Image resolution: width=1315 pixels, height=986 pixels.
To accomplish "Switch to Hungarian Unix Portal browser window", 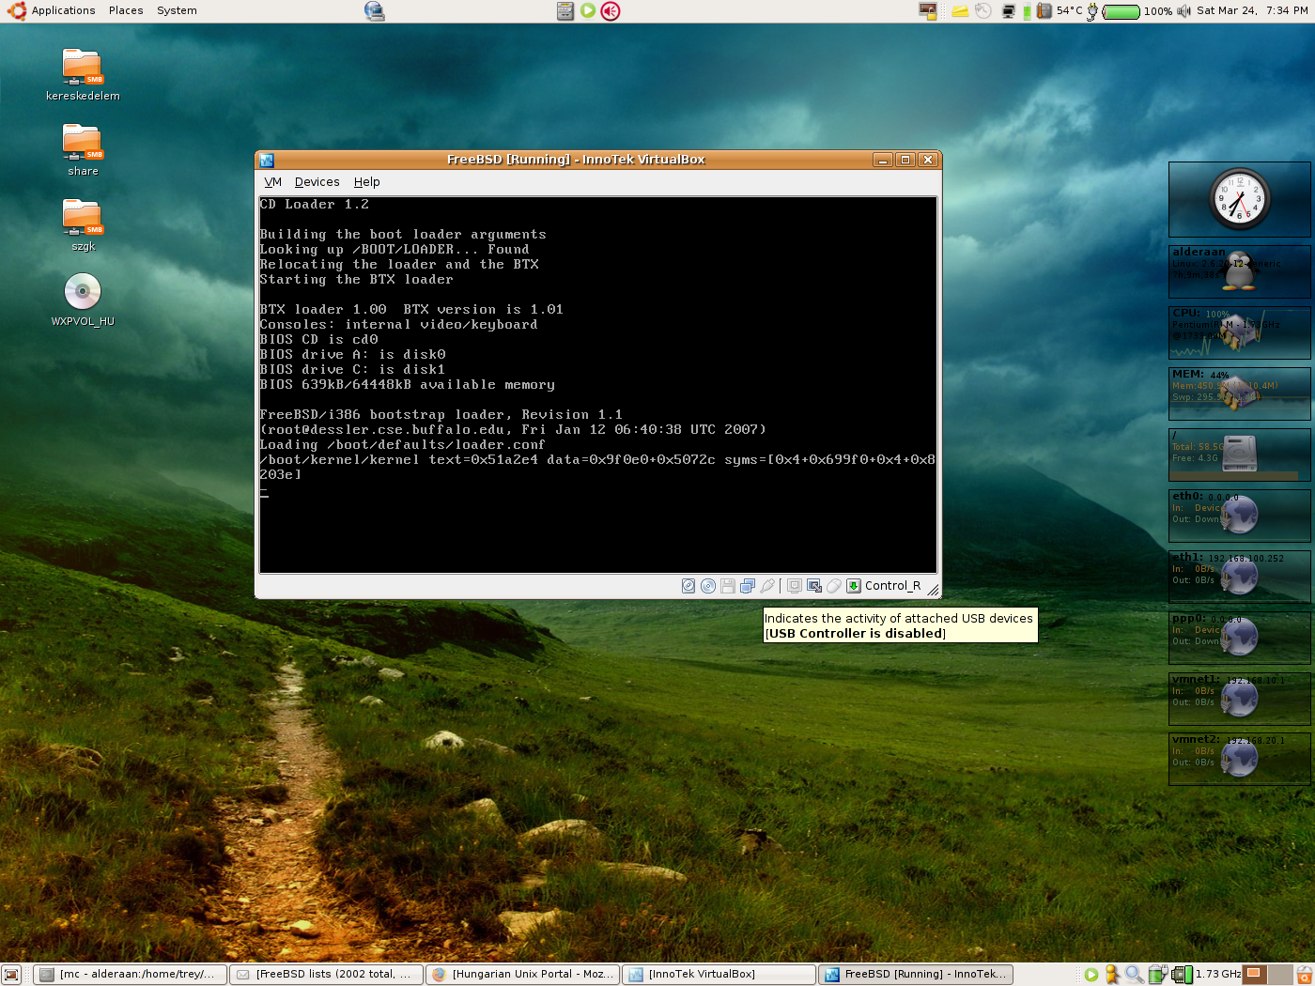I will [522, 975].
